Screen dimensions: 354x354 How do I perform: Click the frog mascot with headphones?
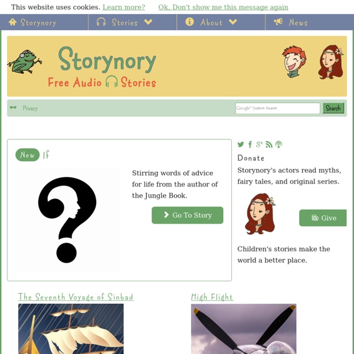coord(25,62)
